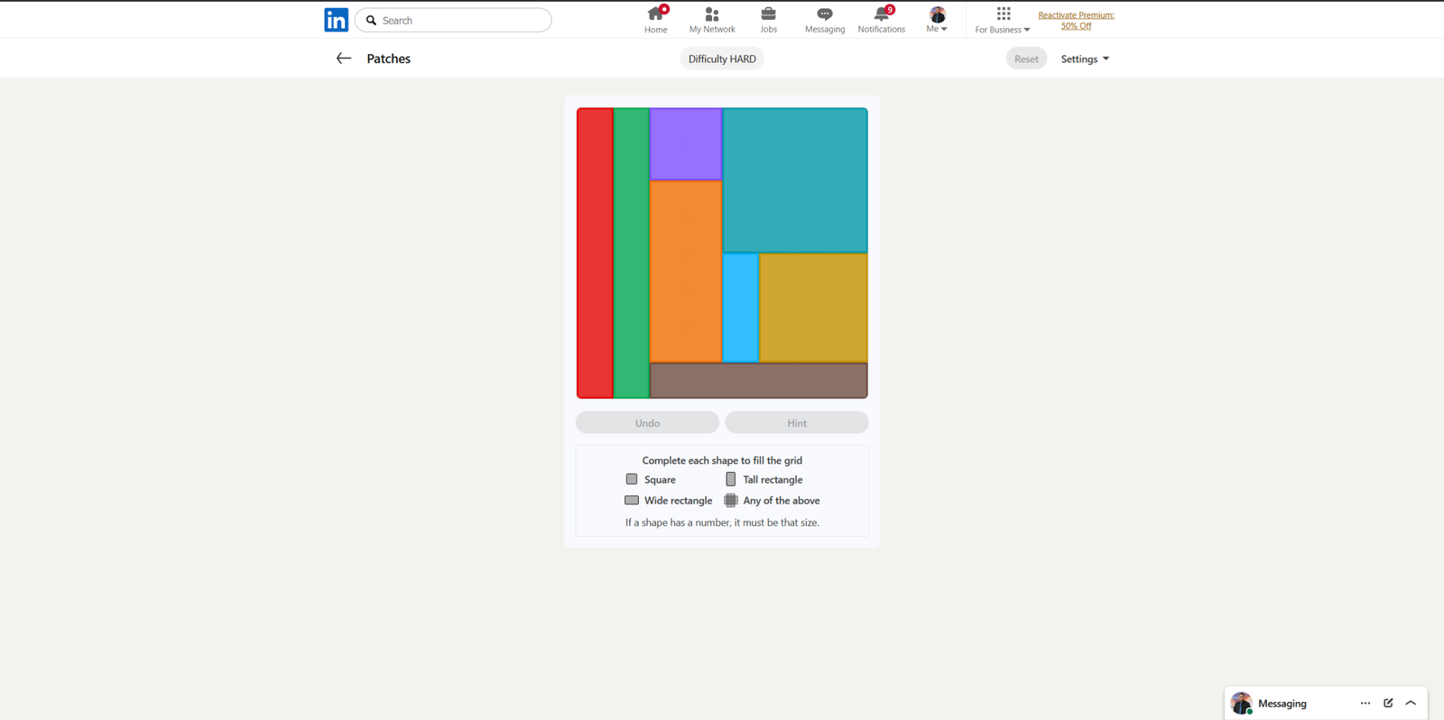Click the LinkedIn logo icon
Viewport: 1444px width, 720px height.
point(336,20)
